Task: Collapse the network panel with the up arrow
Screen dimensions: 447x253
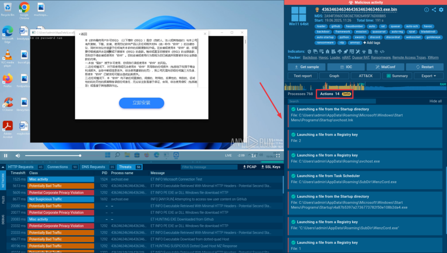Action: tap(3, 167)
